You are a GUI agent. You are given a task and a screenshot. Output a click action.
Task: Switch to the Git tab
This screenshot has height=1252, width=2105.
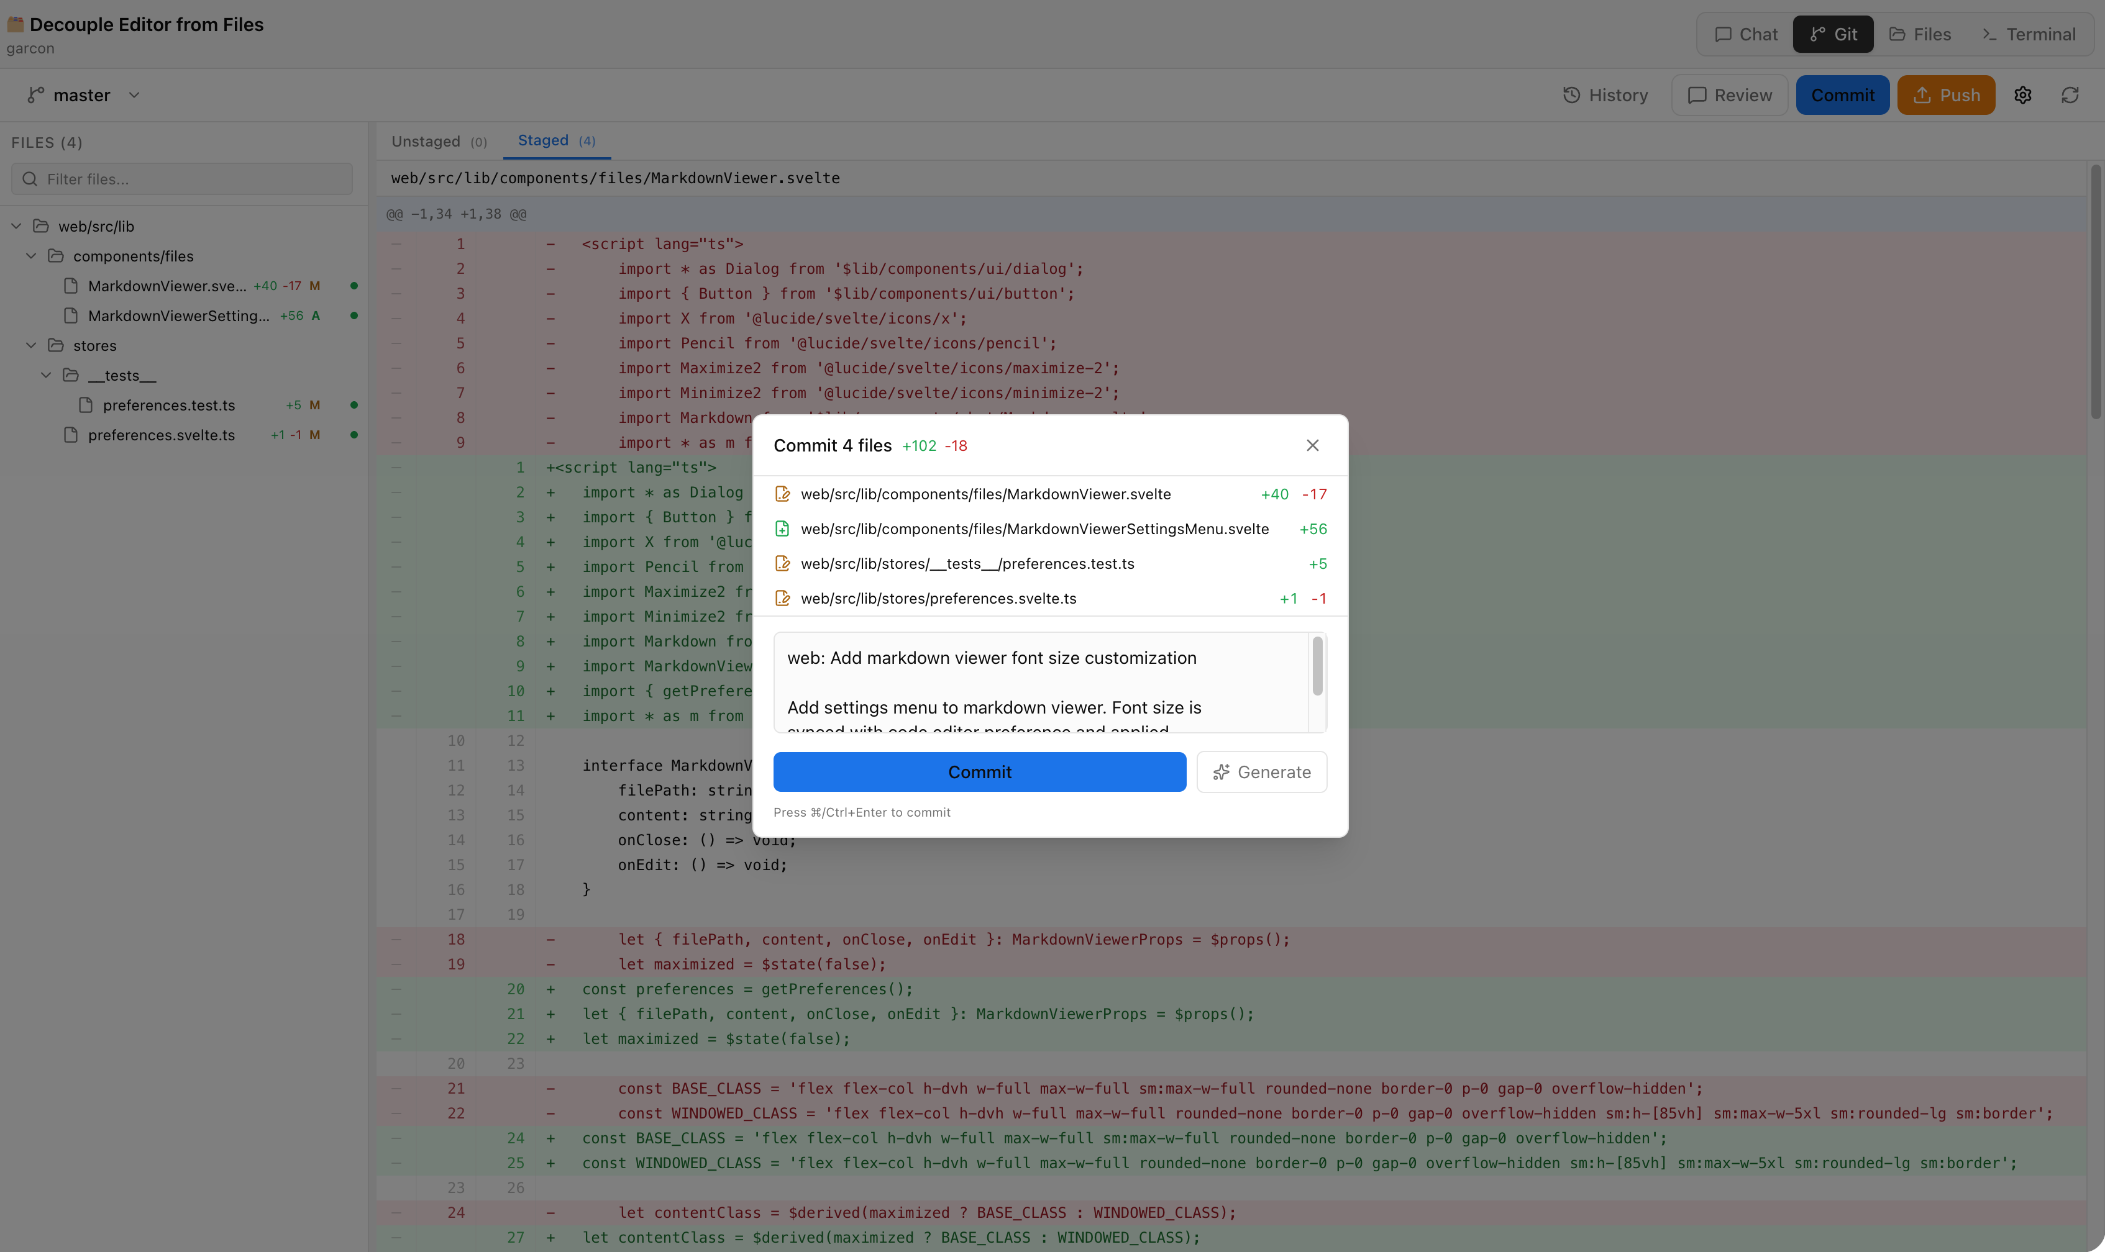[x=1833, y=34]
